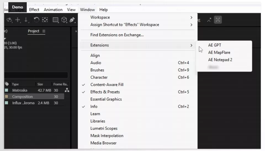Select the Pan Behind anchor point tool
This screenshot has width=265, height=151.
[45, 20]
